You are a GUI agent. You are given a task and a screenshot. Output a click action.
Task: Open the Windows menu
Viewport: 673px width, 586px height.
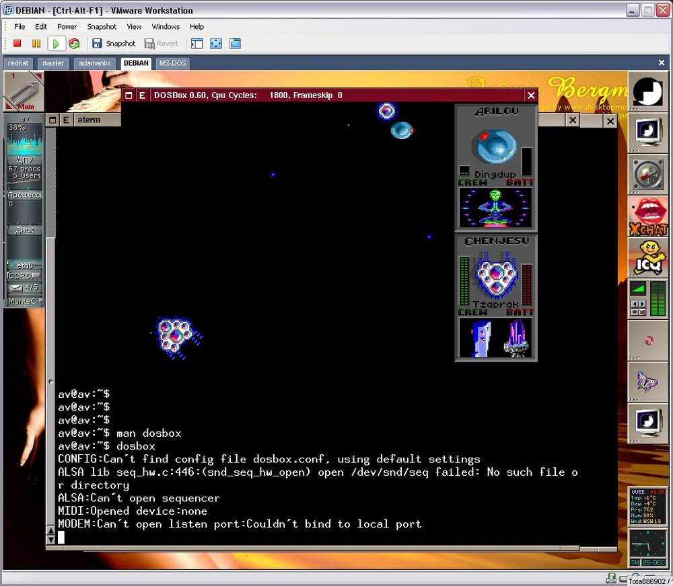tap(166, 27)
